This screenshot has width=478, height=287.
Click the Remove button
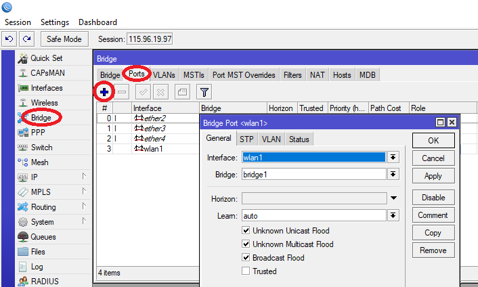[433, 250]
